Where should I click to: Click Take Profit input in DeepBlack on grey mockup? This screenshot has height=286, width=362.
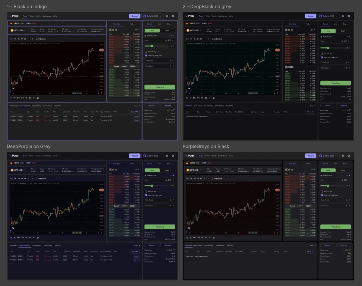click(336, 62)
